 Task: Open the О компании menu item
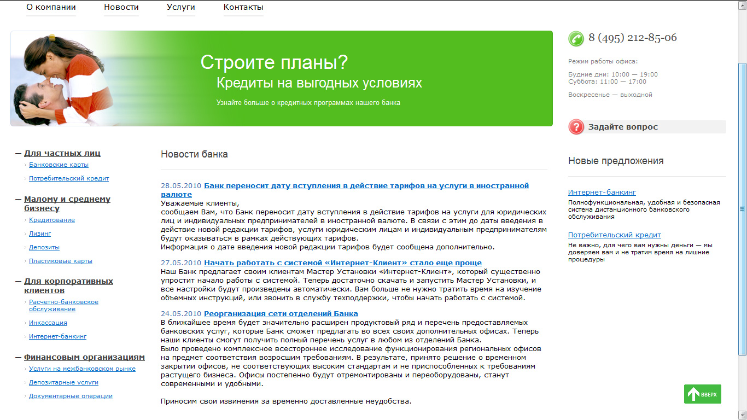pyautogui.click(x=51, y=7)
